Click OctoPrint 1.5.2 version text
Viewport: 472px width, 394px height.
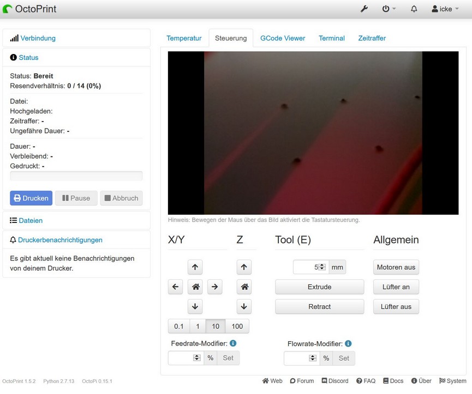click(x=19, y=381)
